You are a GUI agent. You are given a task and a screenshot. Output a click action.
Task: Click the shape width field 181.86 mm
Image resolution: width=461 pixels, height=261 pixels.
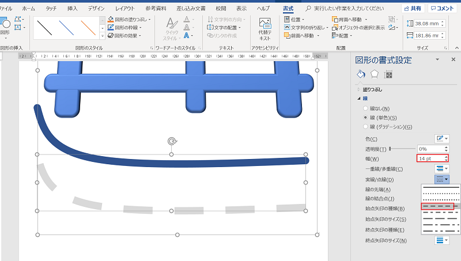[x=427, y=35]
